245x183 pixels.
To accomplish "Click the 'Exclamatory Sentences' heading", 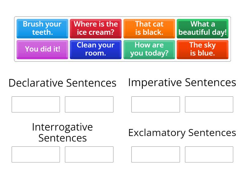I will click(182, 133).
